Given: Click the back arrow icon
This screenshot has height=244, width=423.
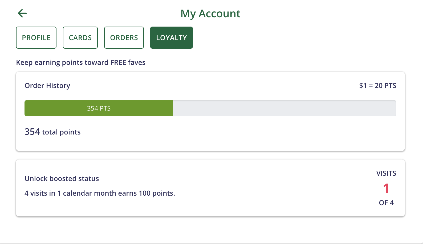Looking at the screenshot, I should (x=22, y=13).
